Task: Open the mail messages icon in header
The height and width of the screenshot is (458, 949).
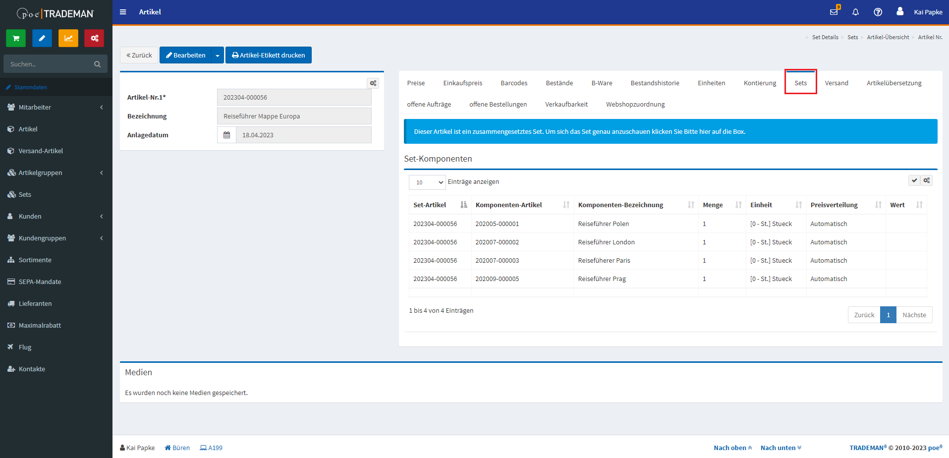Action: pyautogui.click(x=834, y=12)
